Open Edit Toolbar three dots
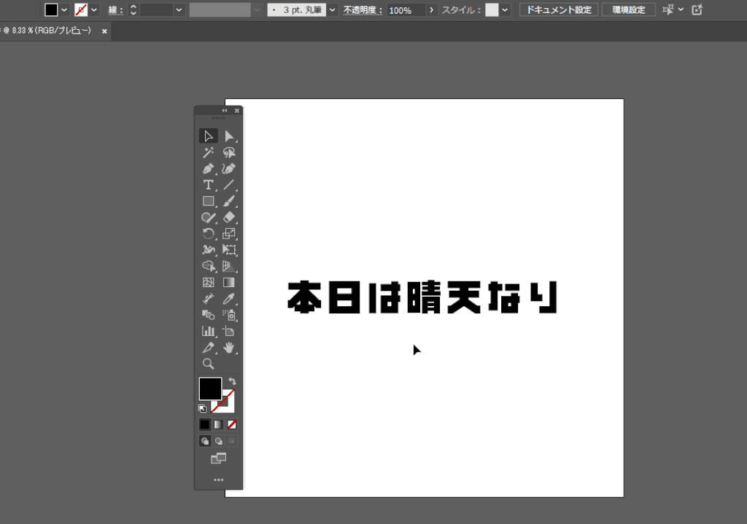747x524 pixels. tap(218, 480)
